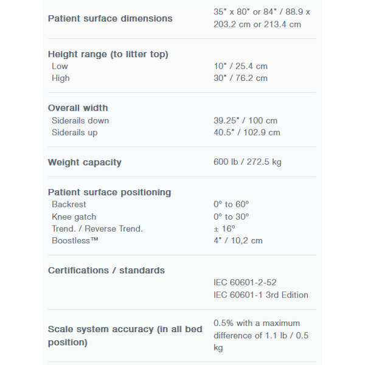Click the 35" x 80" dimensions value
This screenshot has width=365, height=365.
click(262, 18)
